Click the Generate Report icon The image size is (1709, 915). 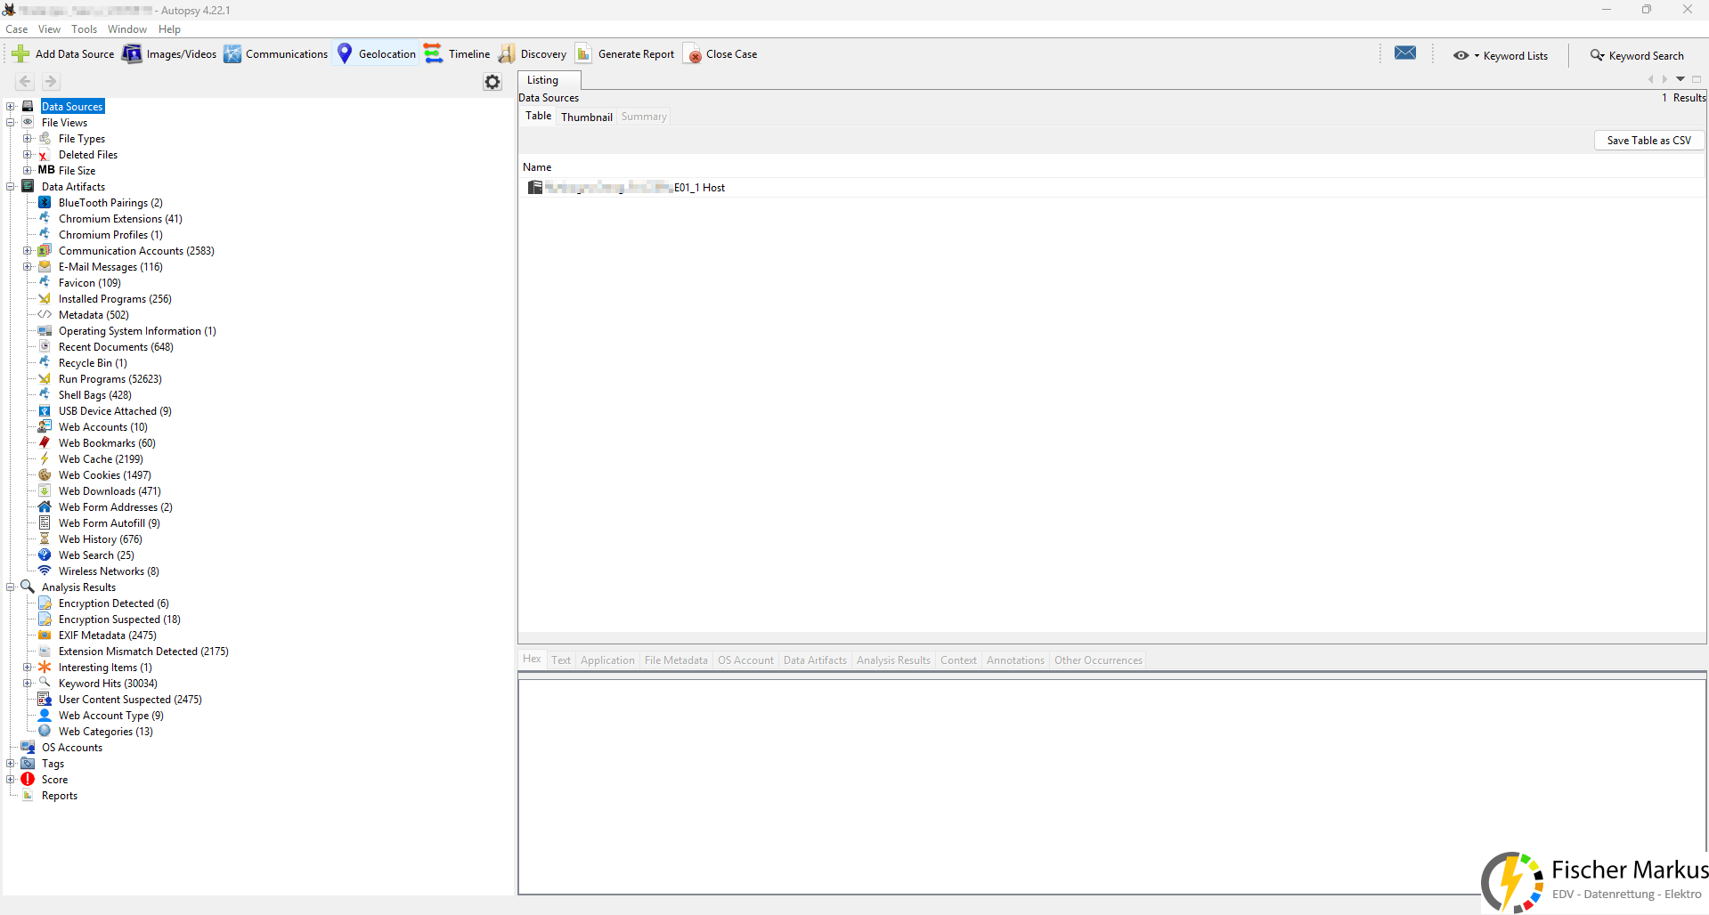point(583,54)
